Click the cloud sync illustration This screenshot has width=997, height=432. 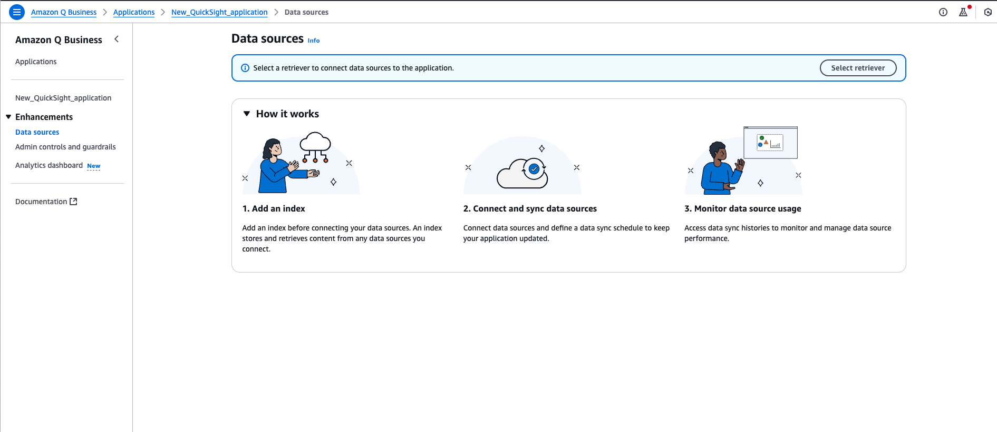[522, 166]
